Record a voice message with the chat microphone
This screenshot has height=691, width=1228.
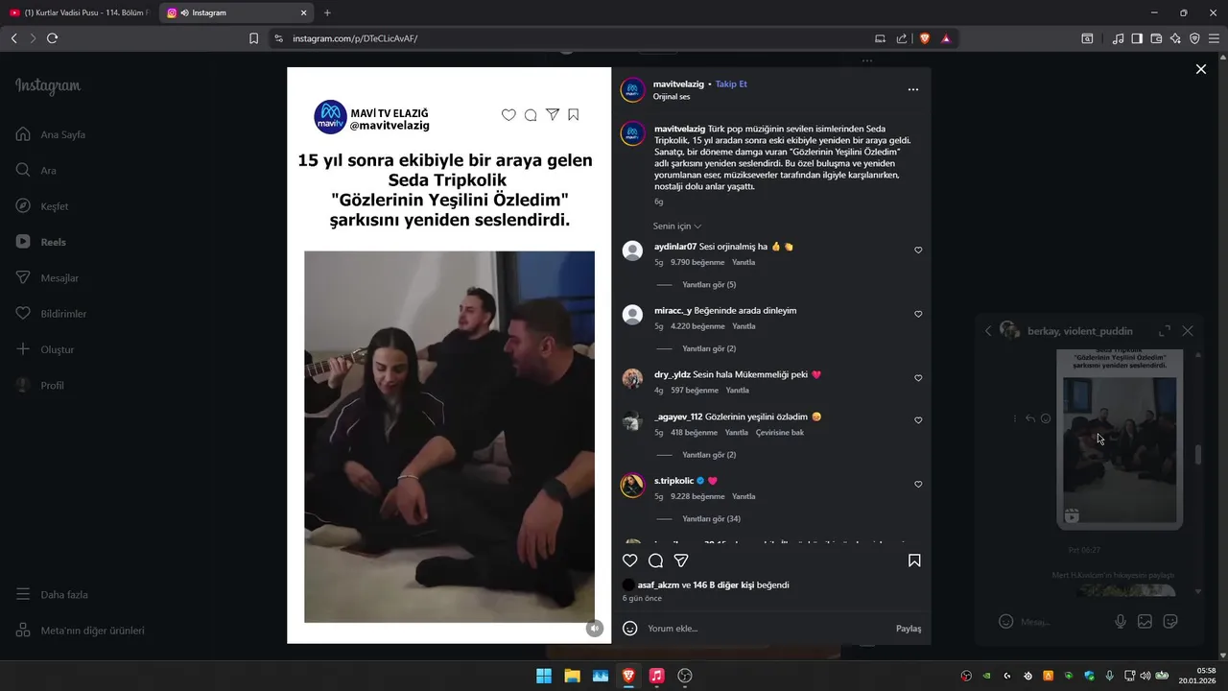[x=1120, y=621]
